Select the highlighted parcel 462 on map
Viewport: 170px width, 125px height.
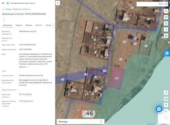pos(117,78)
